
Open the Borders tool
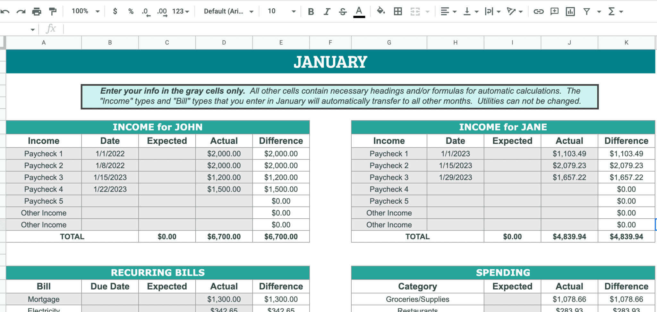(x=398, y=12)
